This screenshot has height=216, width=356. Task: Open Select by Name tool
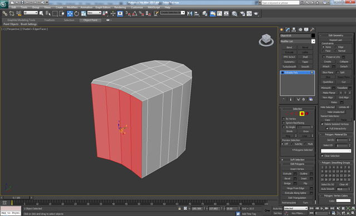pos(48,13)
